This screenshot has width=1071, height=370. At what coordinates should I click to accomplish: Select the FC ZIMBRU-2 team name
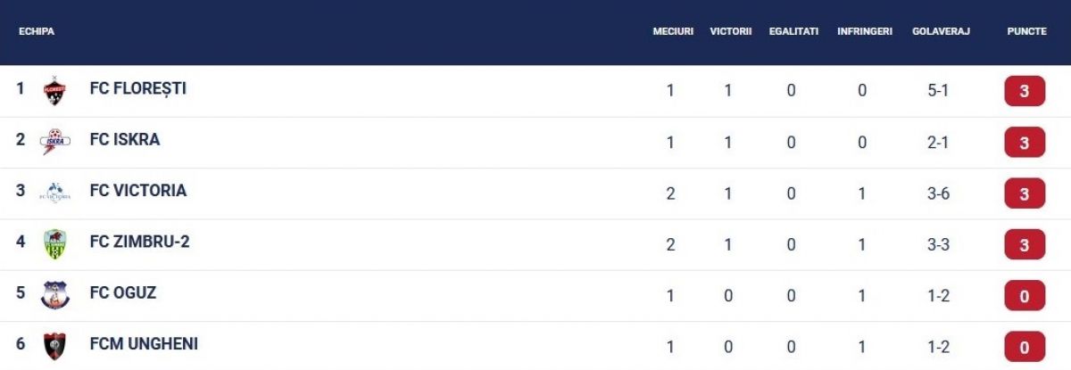(x=139, y=242)
